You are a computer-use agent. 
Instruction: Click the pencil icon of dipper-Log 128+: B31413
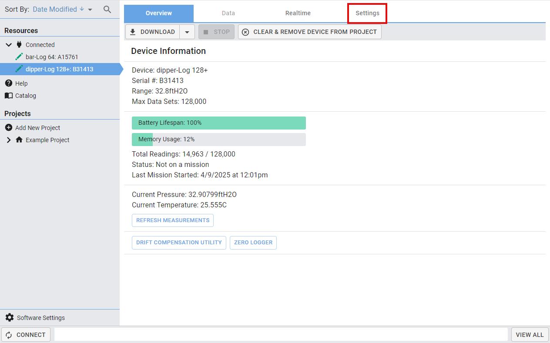tap(19, 69)
